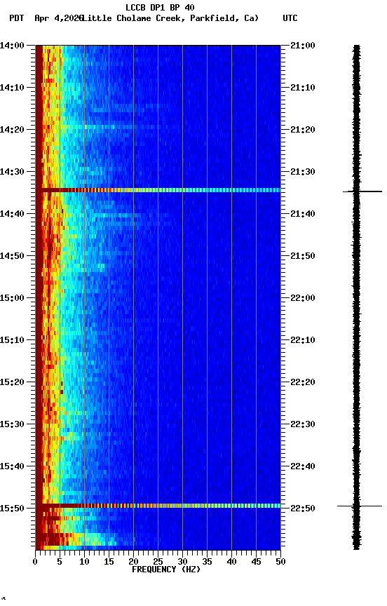This screenshot has height=606, width=387.
Task: Click the PDT '15:40' time label
Action: click(12, 466)
